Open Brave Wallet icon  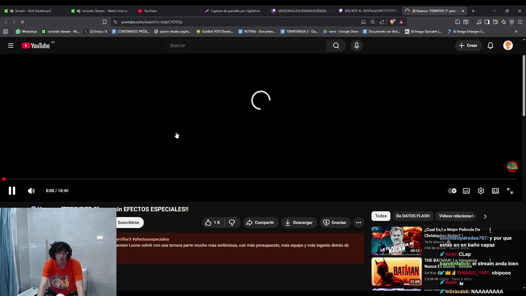pyautogui.click(x=495, y=22)
